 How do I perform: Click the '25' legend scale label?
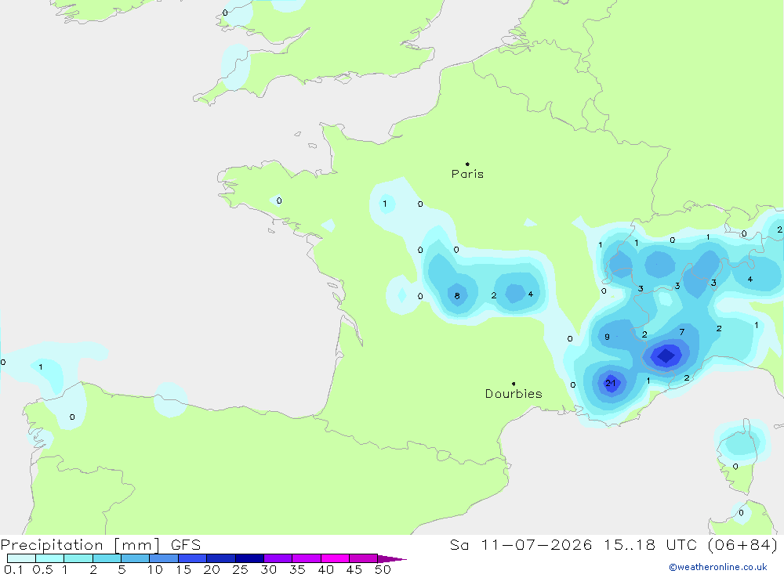[x=240, y=569]
